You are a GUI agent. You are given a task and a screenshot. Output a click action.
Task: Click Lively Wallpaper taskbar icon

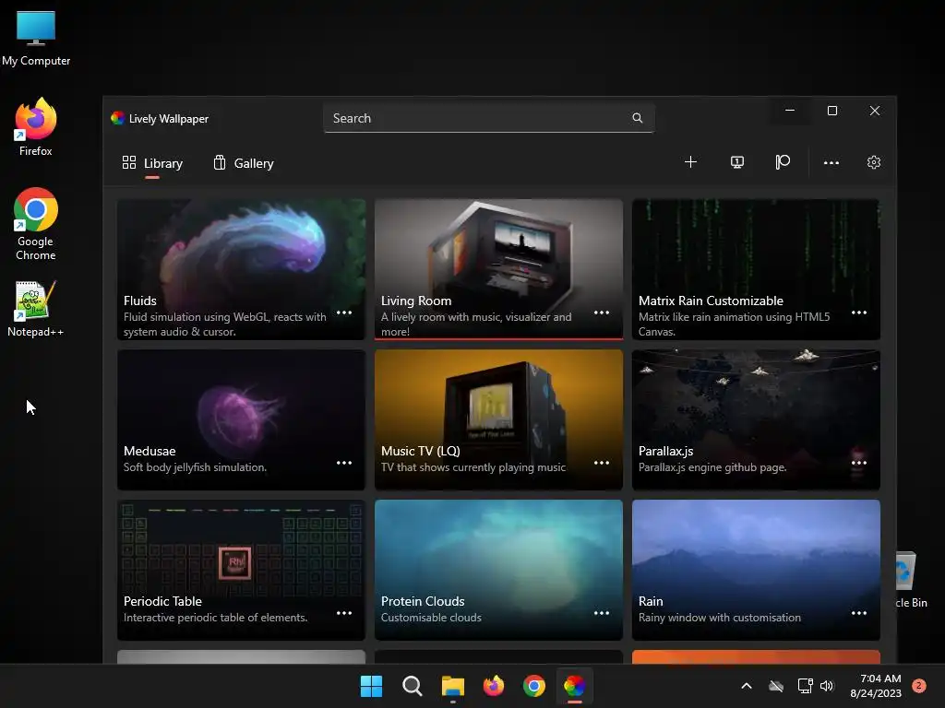574,686
